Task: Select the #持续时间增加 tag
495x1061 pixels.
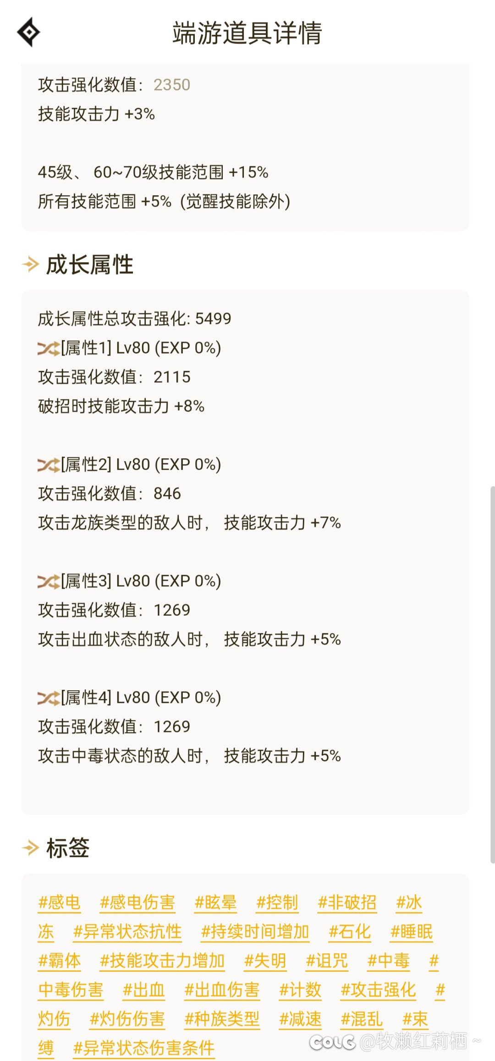Action: click(255, 932)
